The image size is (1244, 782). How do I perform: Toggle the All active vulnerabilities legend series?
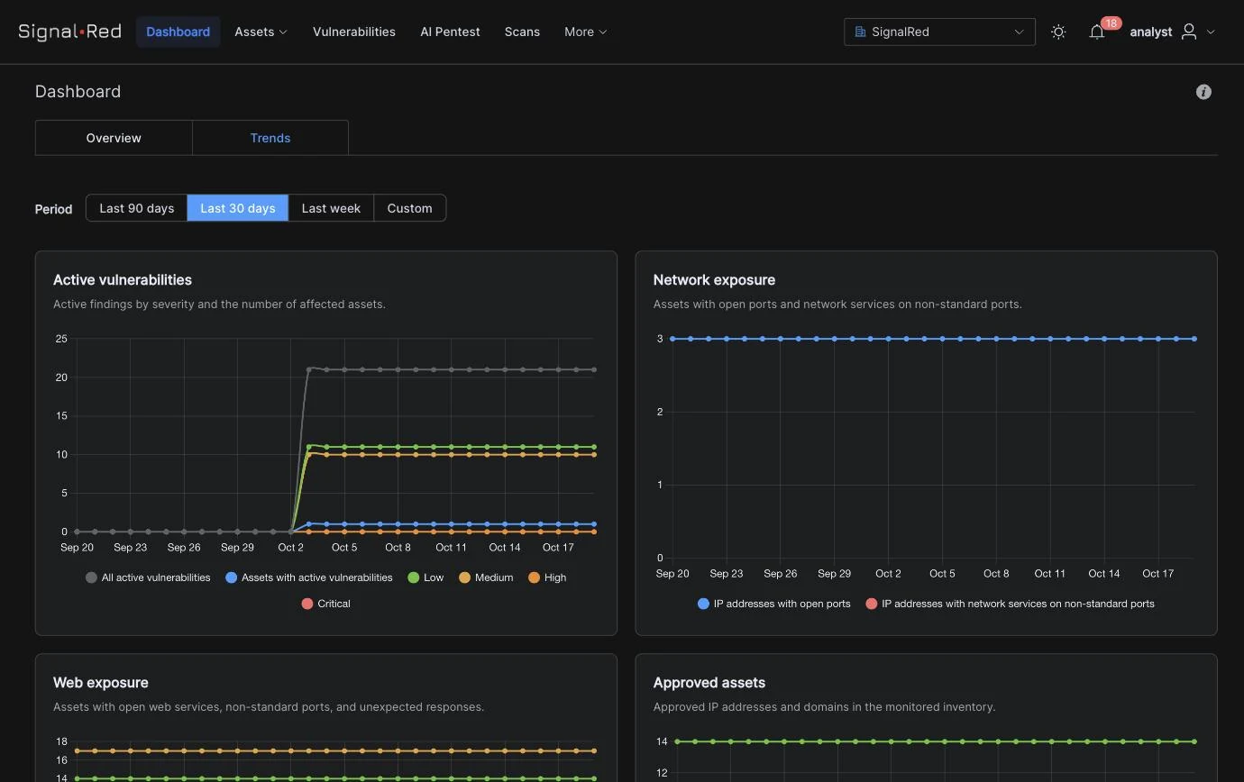coord(148,577)
